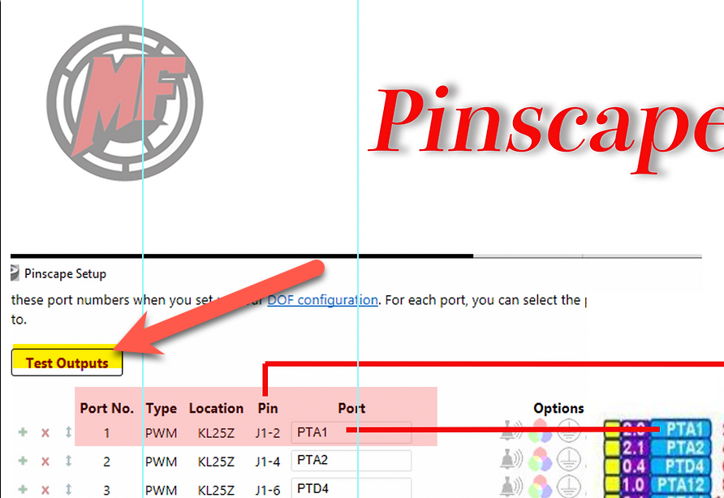The image size is (724, 498).
Task: Delete the port 1 row
Action: [45, 432]
